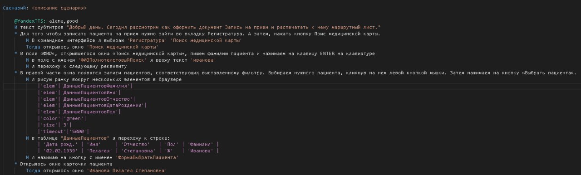This screenshot has width=581, height=175.
Task: Click the table row 'ДанныеПациентовДатаРождения'
Action: tap(93, 105)
